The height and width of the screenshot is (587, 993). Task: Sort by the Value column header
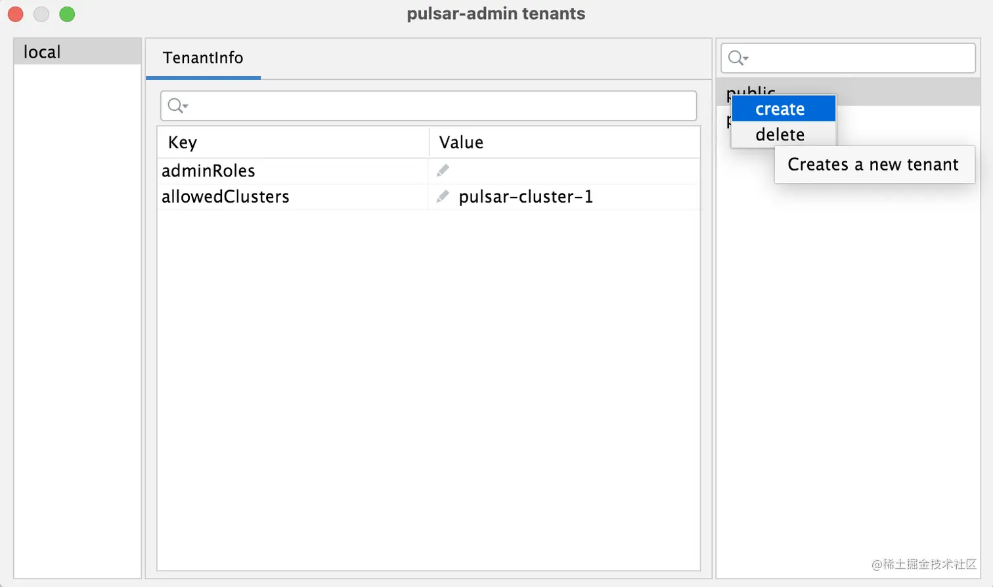[563, 142]
